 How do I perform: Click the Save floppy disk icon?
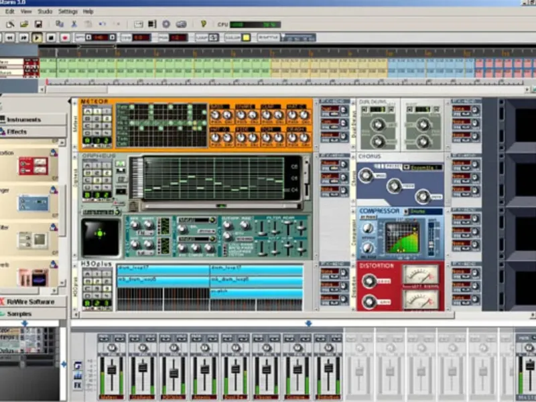38,24
